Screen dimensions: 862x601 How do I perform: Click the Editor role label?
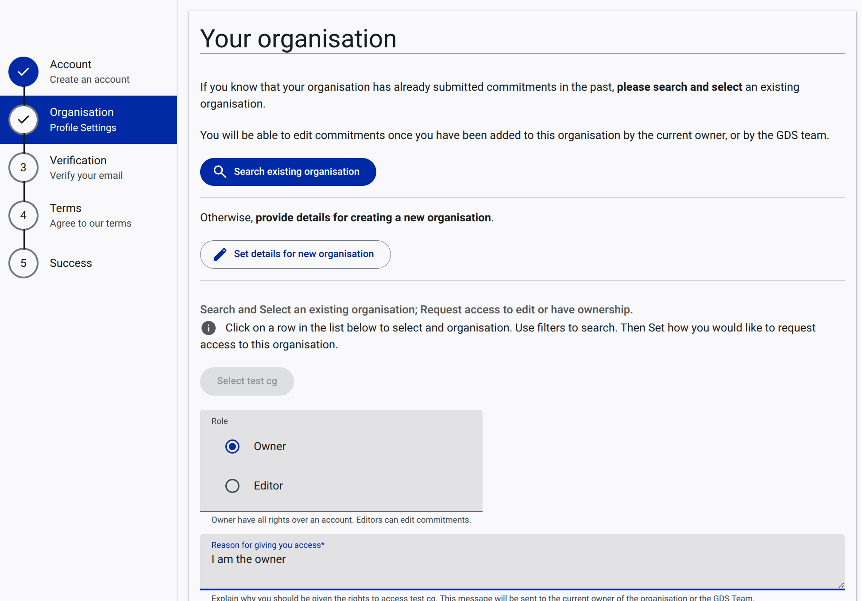(268, 486)
